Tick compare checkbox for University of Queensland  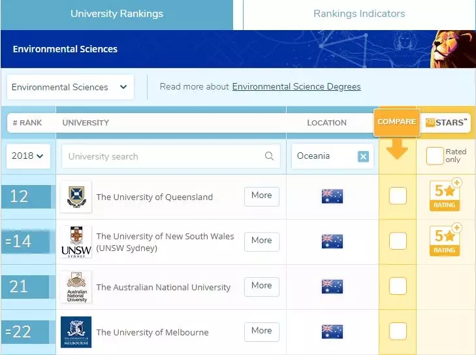(x=398, y=195)
